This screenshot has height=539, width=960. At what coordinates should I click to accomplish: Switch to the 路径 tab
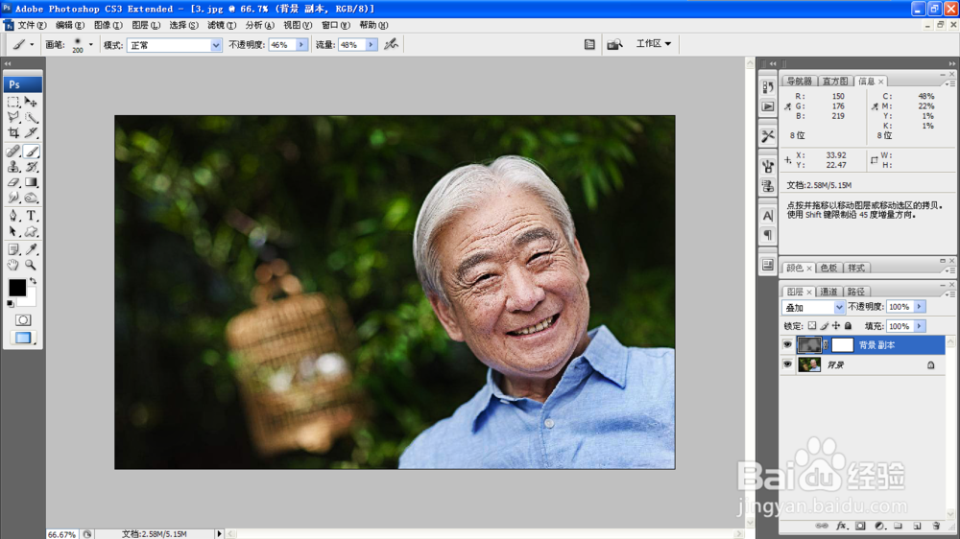coord(856,292)
